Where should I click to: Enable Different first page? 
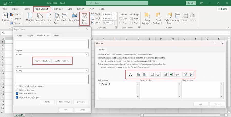tap(17, 90)
